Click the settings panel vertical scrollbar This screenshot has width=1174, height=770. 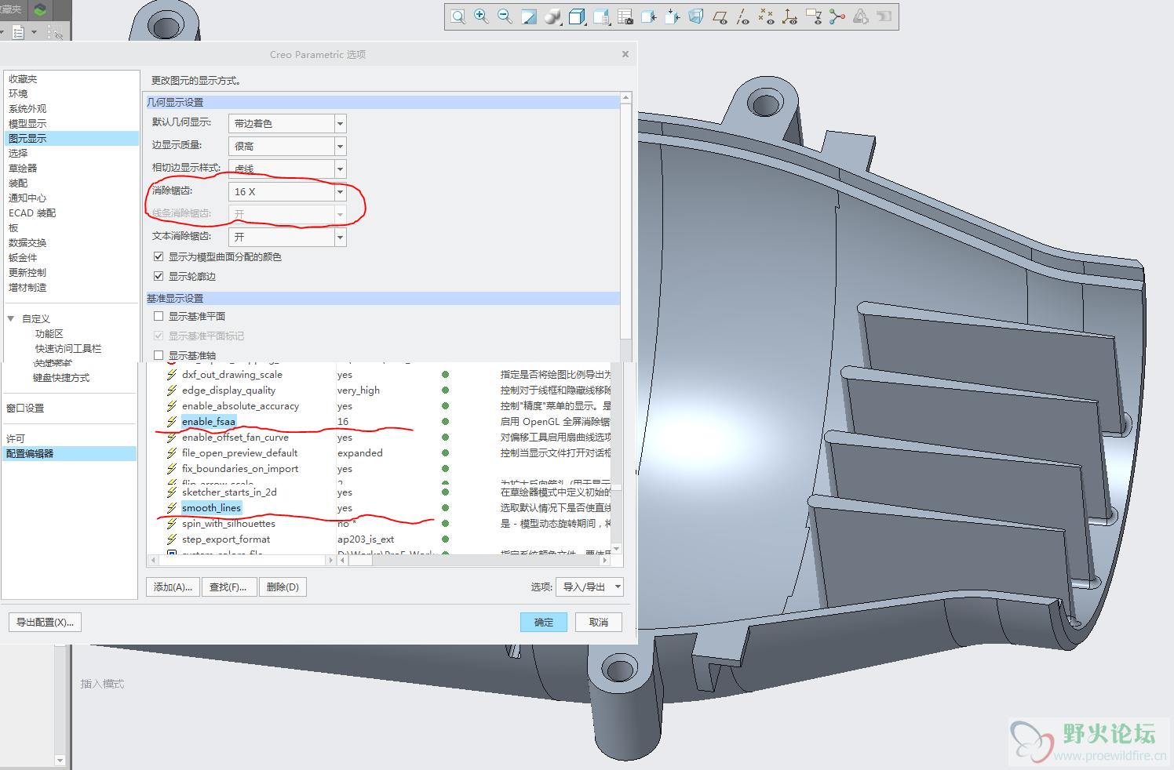(x=625, y=220)
